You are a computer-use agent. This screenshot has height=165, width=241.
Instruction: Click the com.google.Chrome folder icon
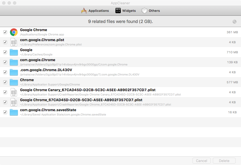(14, 62)
